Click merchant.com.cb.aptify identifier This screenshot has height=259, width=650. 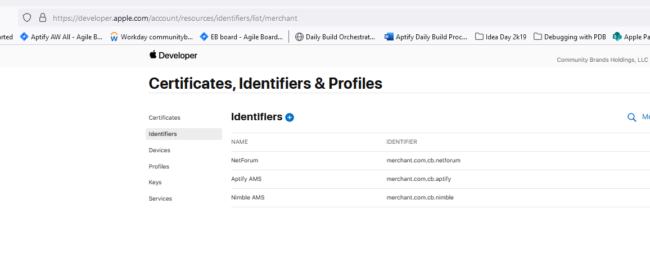click(419, 179)
